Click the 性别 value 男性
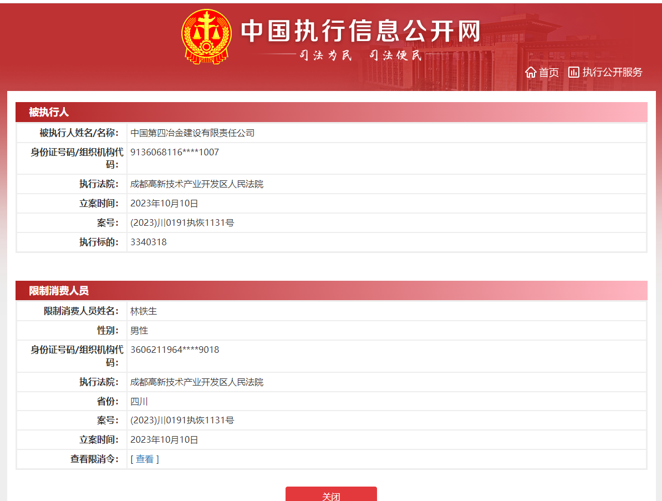Viewport: 662px width, 501px height. [x=139, y=331]
